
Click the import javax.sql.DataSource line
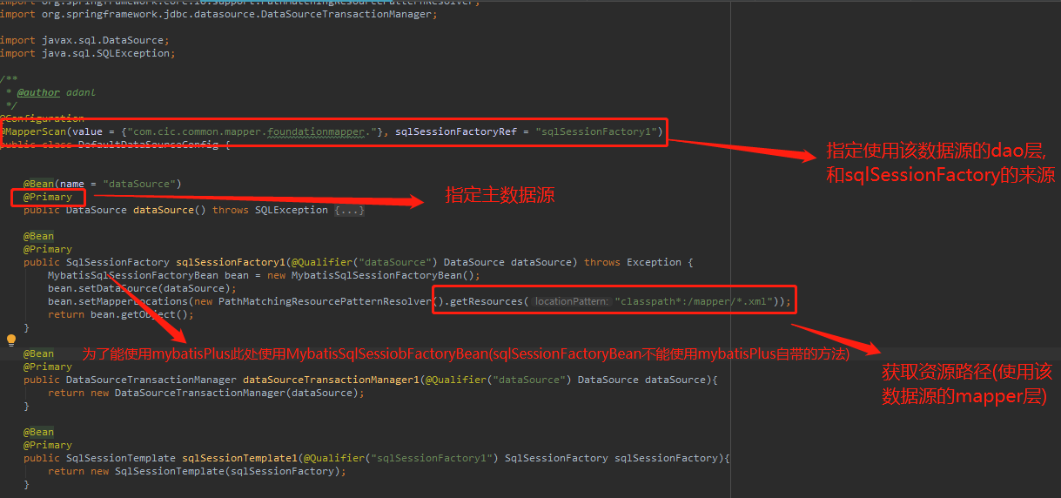[84, 40]
